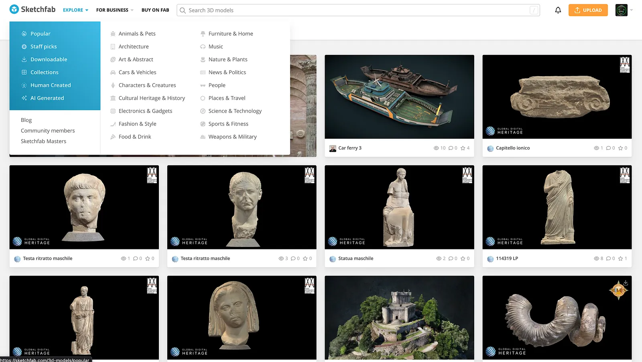Click the Cars & Vehicles car icon
Screen dimensions: 642x362
pyautogui.click(x=113, y=72)
